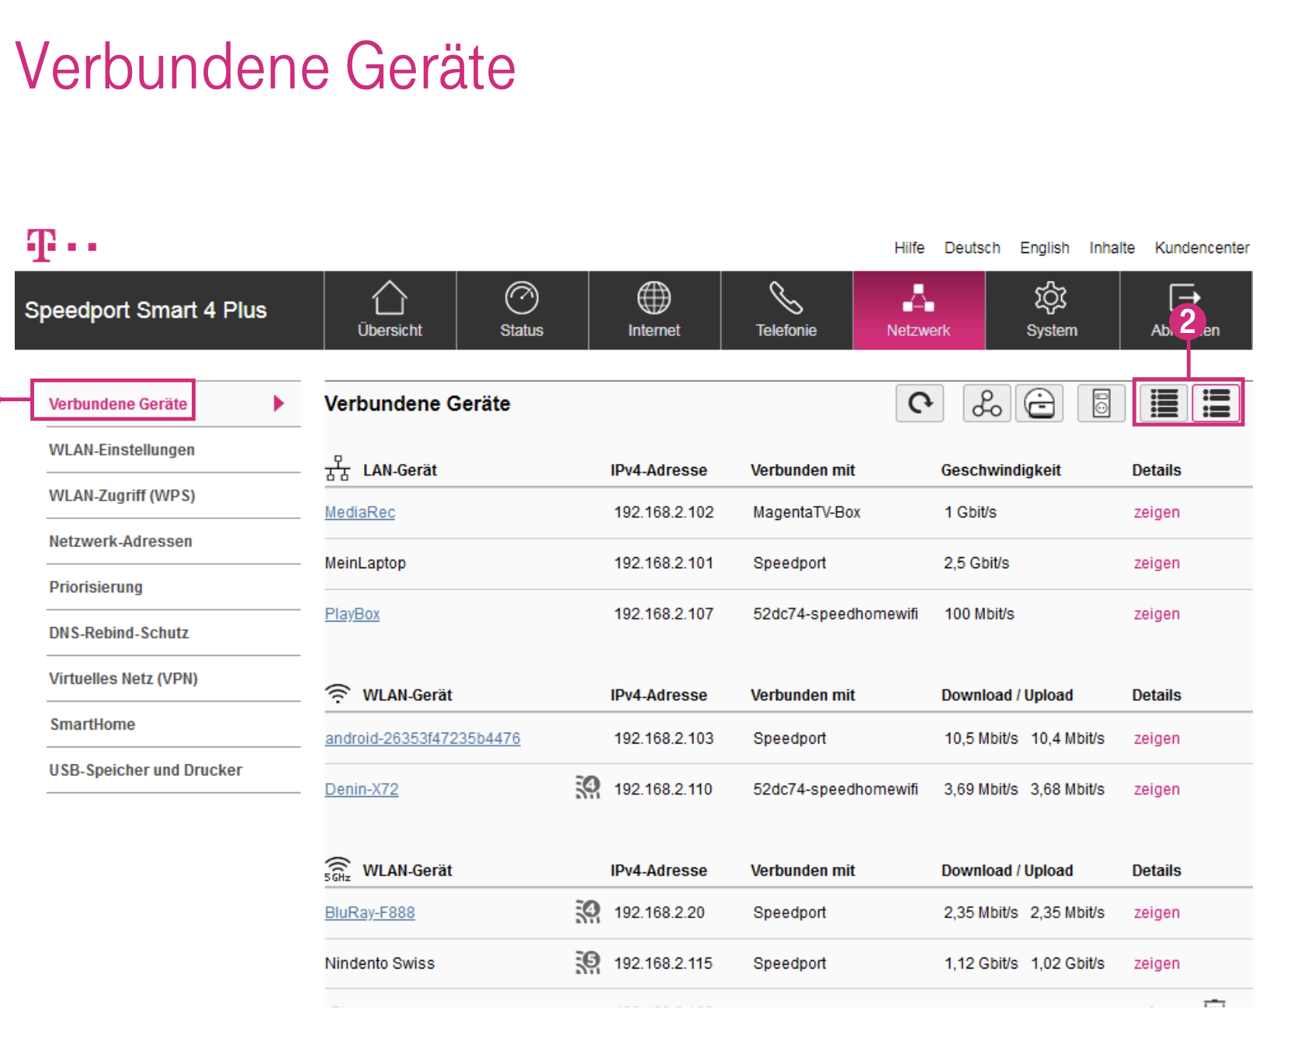Show details for Denin-X72 via zeigen

click(x=1156, y=789)
